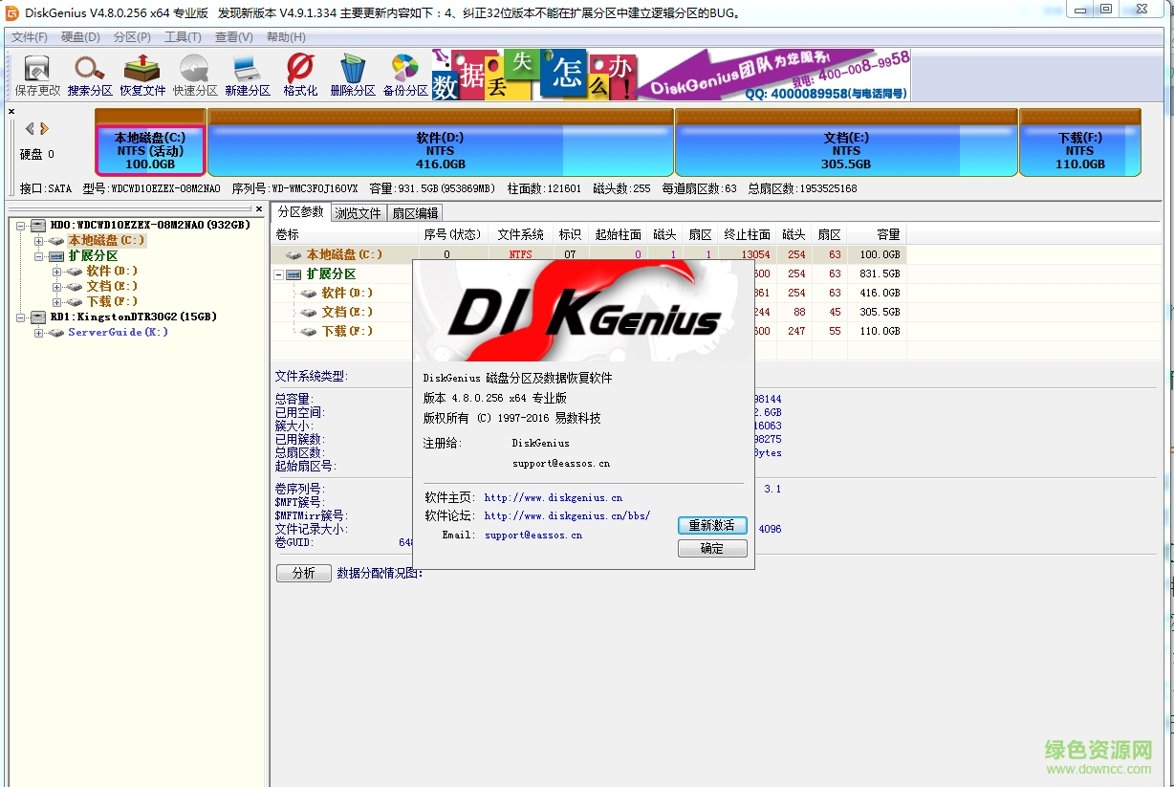Expand the RD1:KingstonDTR30G2 disk node

tap(20, 317)
